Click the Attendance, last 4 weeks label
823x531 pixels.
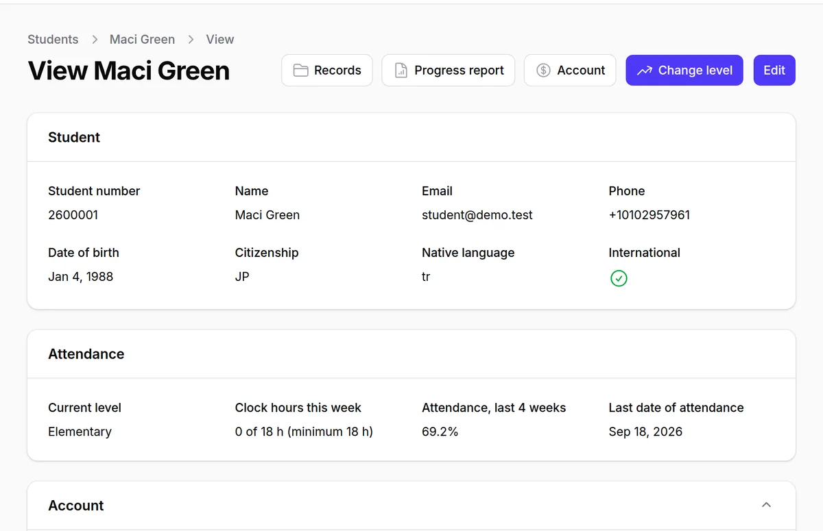pos(494,408)
